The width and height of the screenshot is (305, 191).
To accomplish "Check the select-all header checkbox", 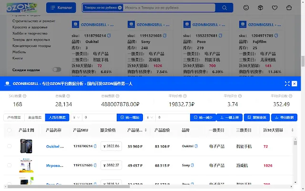I will (9, 130).
